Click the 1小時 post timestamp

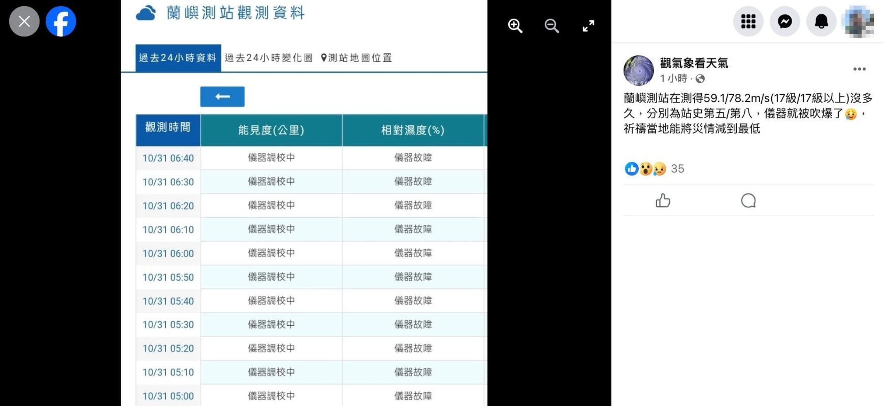(x=673, y=78)
